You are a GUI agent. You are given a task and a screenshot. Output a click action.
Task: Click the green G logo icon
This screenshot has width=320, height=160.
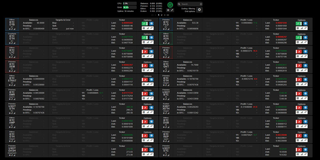click(x=170, y=4)
